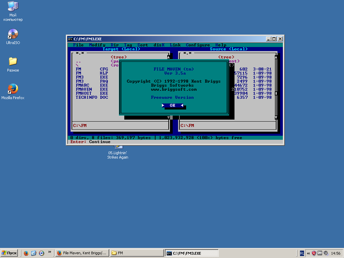Click the VMware Tools tray icon

[x=320, y=253]
